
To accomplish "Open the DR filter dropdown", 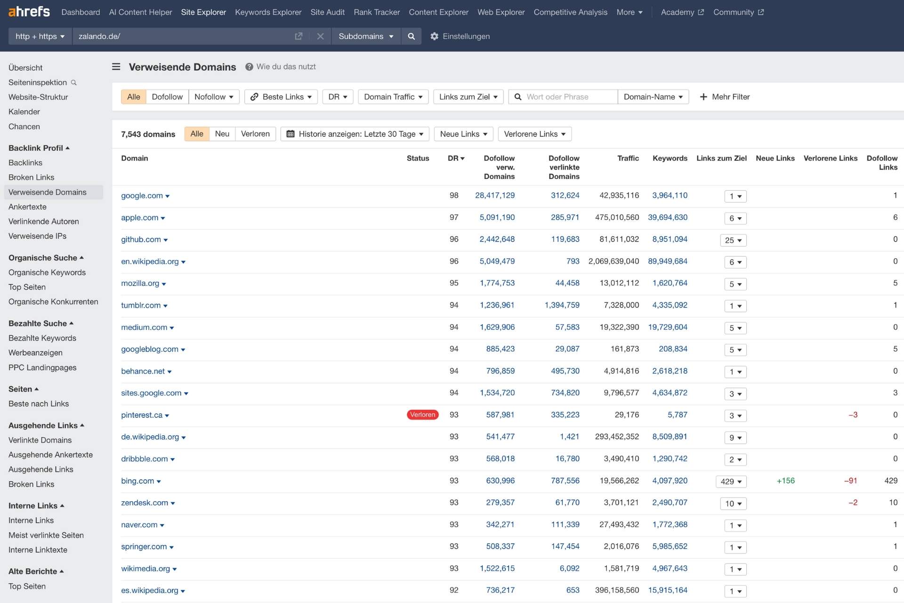I will 338,97.
